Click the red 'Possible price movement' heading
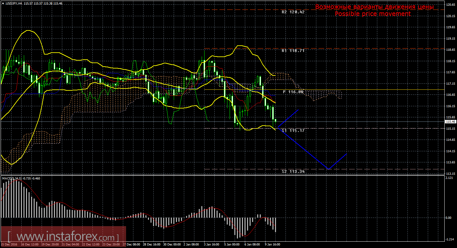 pyautogui.click(x=373, y=14)
